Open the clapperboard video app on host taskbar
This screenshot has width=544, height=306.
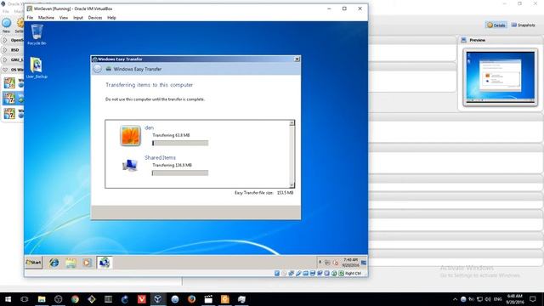pyautogui.click(x=208, y=299)
